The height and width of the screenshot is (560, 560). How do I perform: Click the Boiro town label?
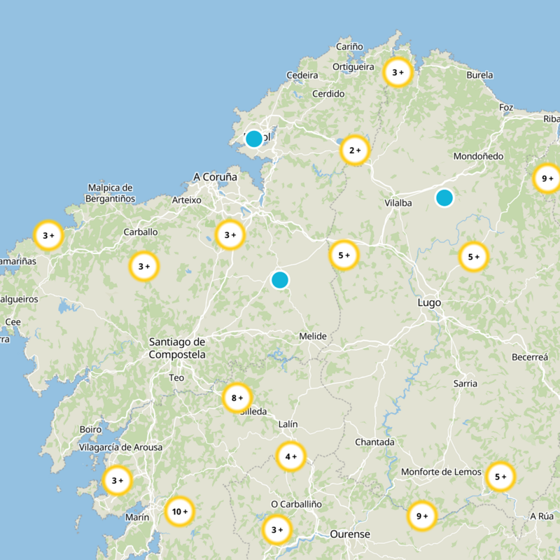coord(90,429)
